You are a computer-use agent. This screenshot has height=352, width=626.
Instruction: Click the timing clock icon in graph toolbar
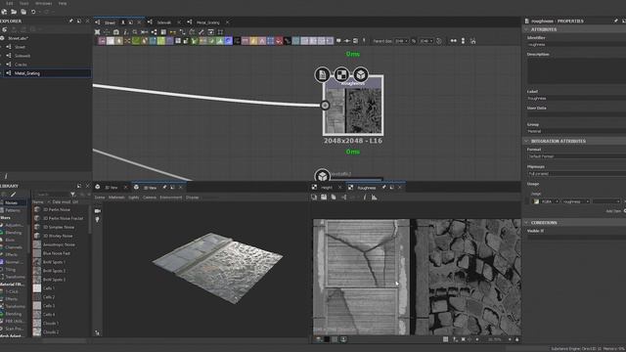[439, 41]
